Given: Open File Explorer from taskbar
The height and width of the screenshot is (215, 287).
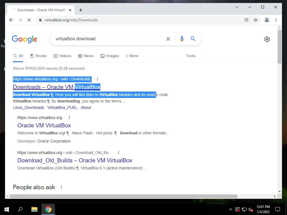Looking at the screenshot, I should coord(34,209).
